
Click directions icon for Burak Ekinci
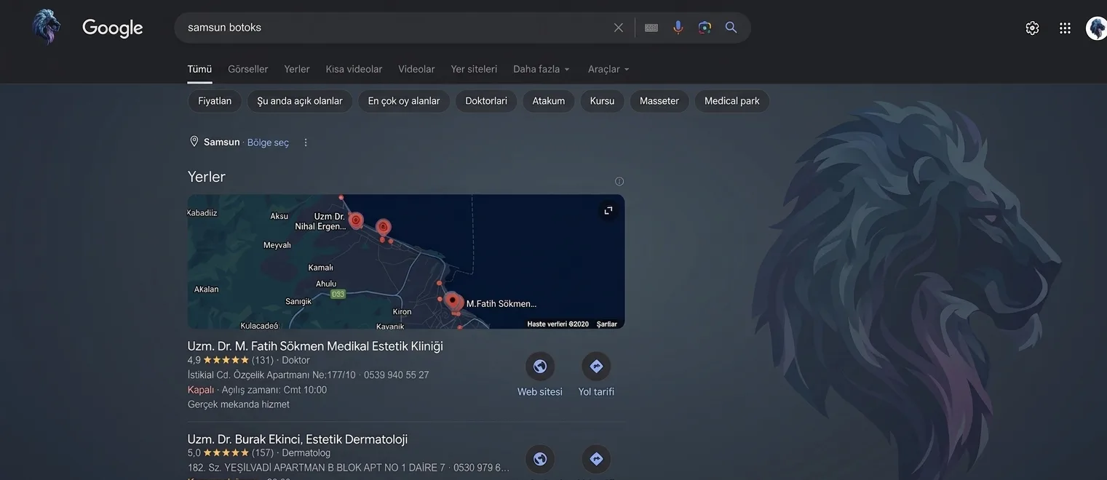(596, 459)
